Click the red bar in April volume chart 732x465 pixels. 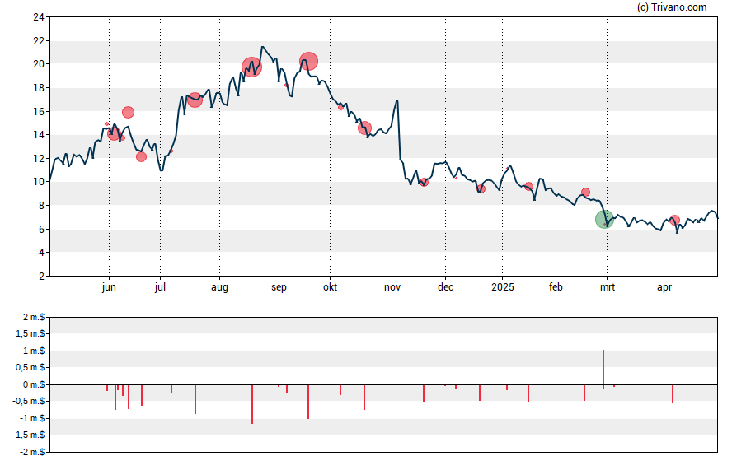pyautogui.click(x=673, y=393)
